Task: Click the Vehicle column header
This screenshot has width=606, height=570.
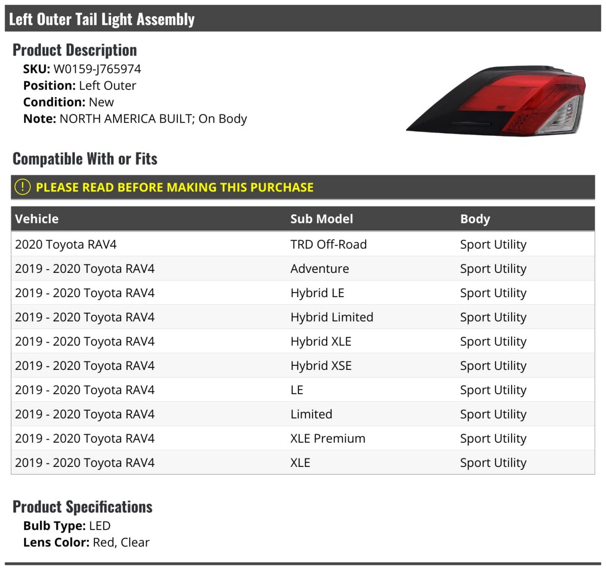Action: pos(37,219)
